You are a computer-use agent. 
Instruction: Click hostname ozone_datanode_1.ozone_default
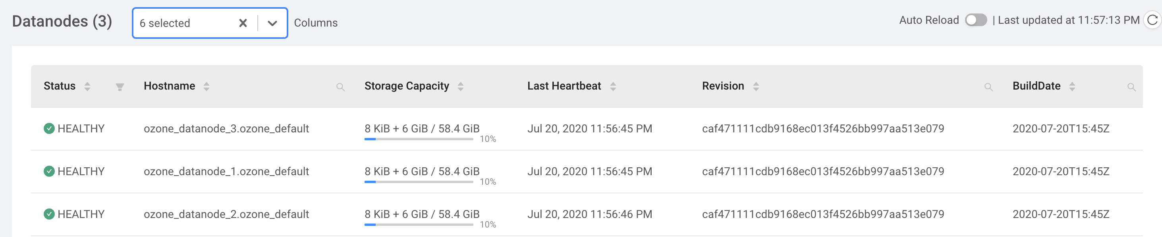pyautogui.click(x=226, y=172)
